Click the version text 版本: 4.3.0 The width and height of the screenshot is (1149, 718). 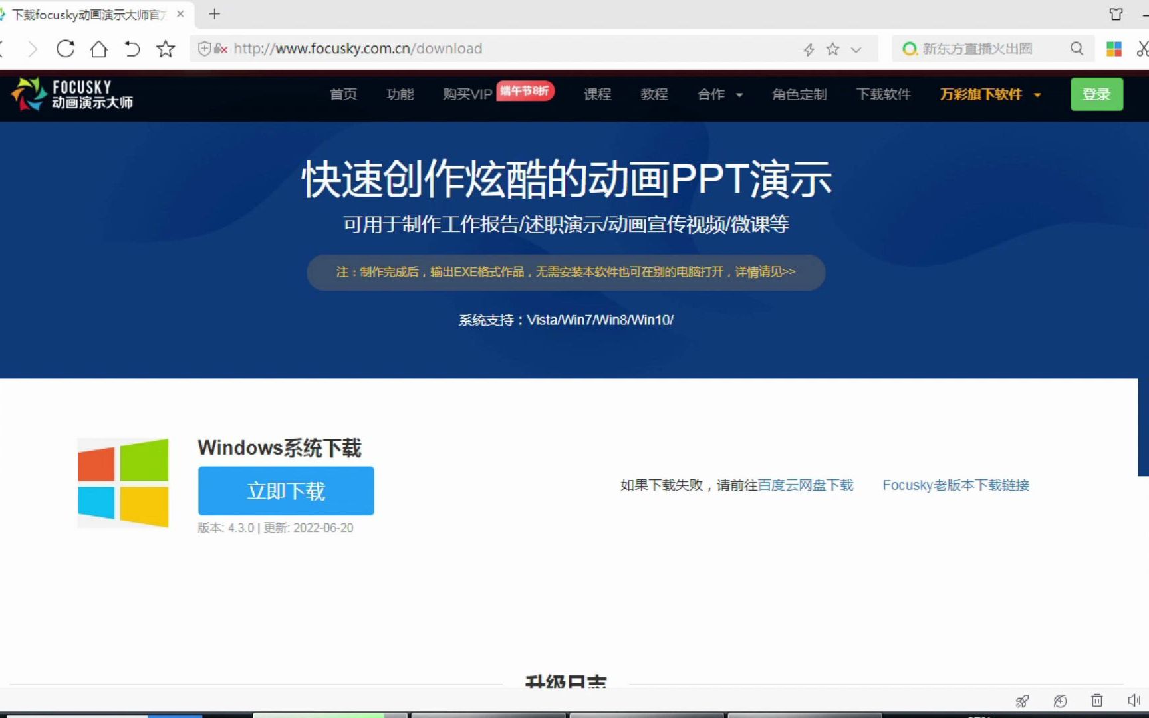(226, 528)
